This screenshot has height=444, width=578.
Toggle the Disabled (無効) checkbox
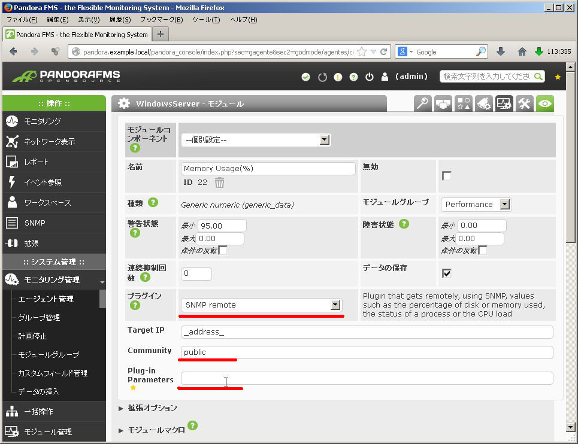pyautogui.click(x=446, y=176)
